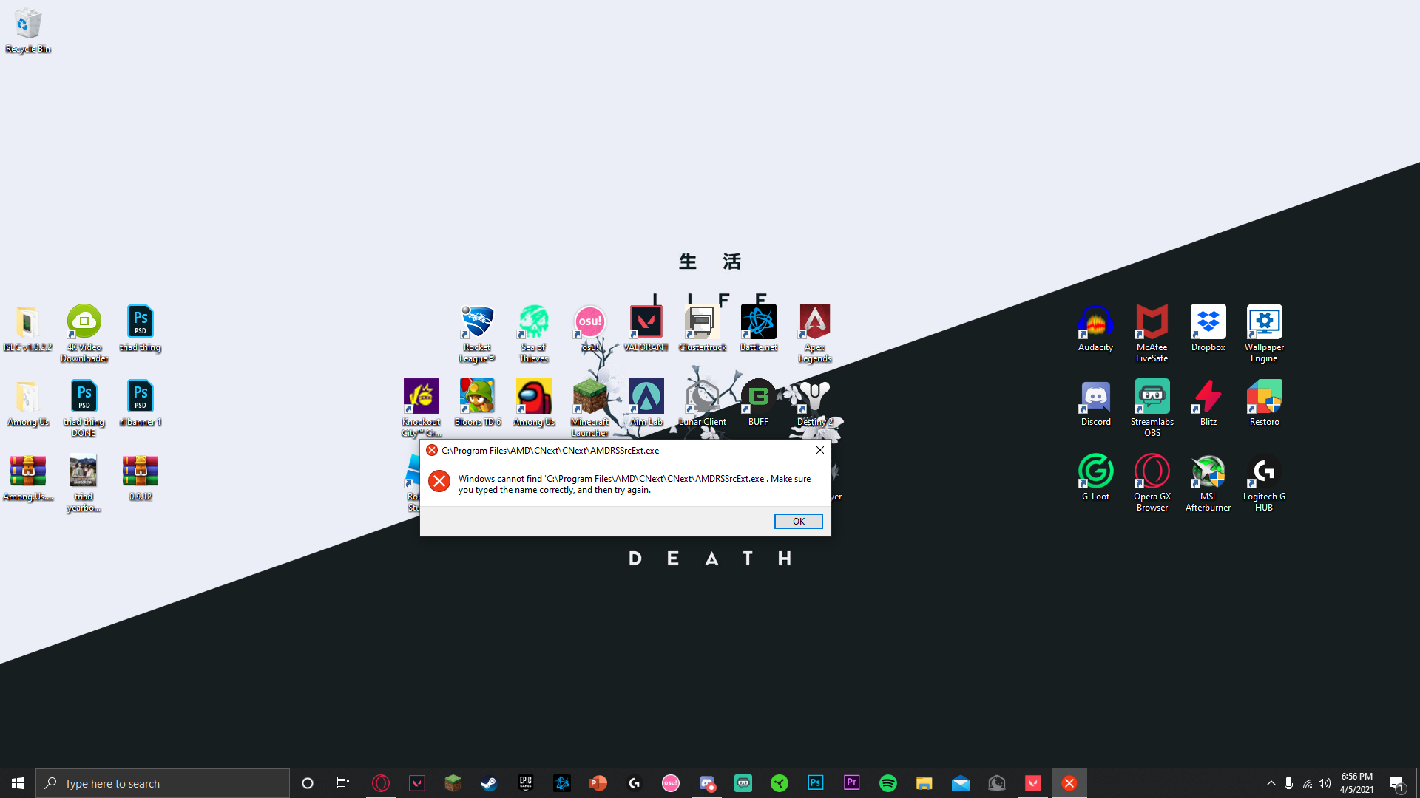1420x798 pixels.
Task: Open the triad thing PSD file
Action: tap(141, 329)
